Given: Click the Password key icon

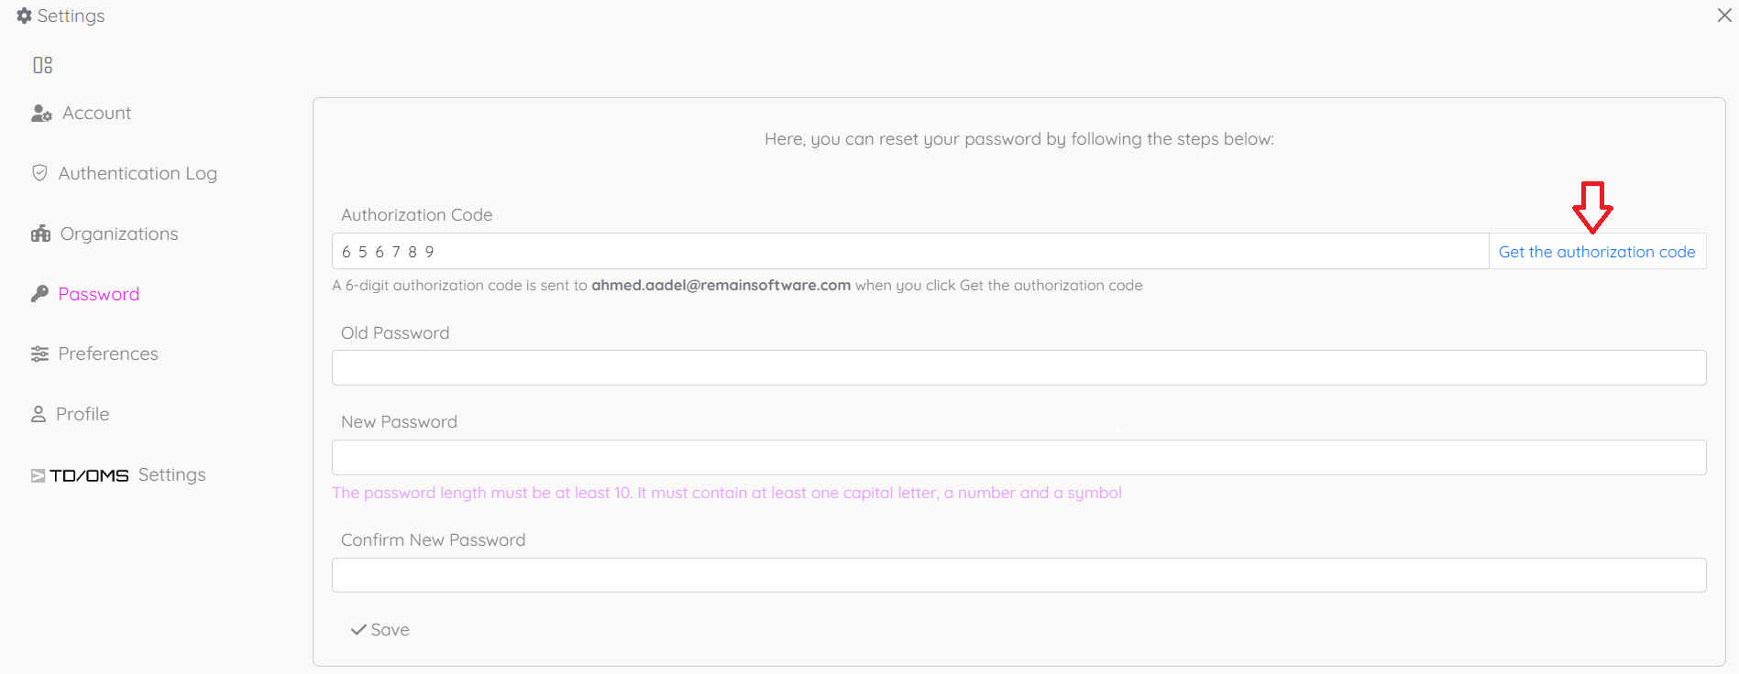Looking at the screenshot, I should pos(39,294).
